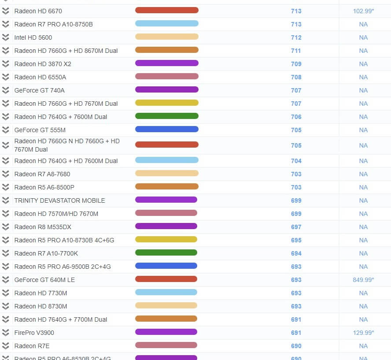Click the yellow bar for Radeon R5 PRO A10-8730B
The image size is (391, 360).
click(x=166, y=240)
